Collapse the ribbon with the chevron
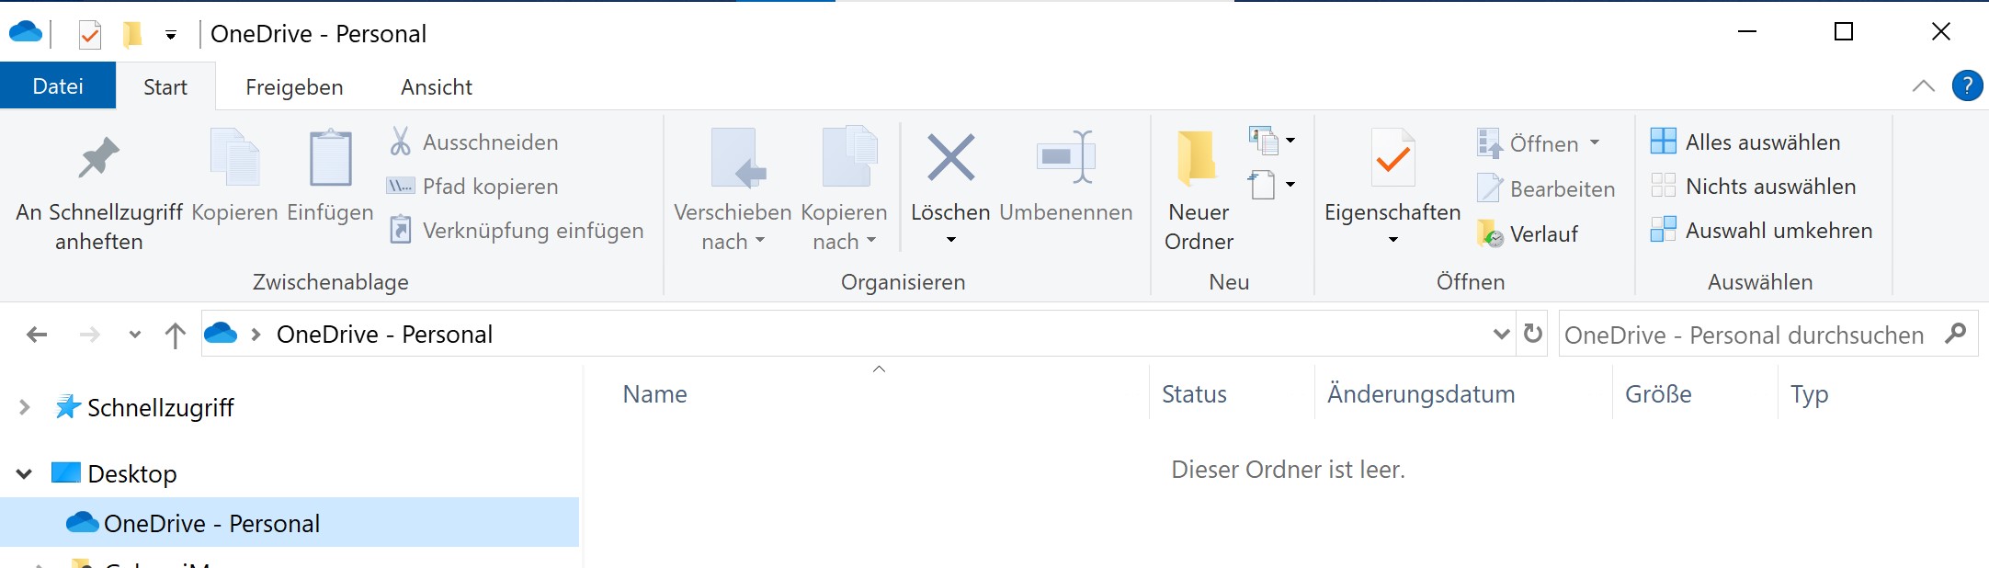Screen dimensions: 1989x568 click(1923, 86)
